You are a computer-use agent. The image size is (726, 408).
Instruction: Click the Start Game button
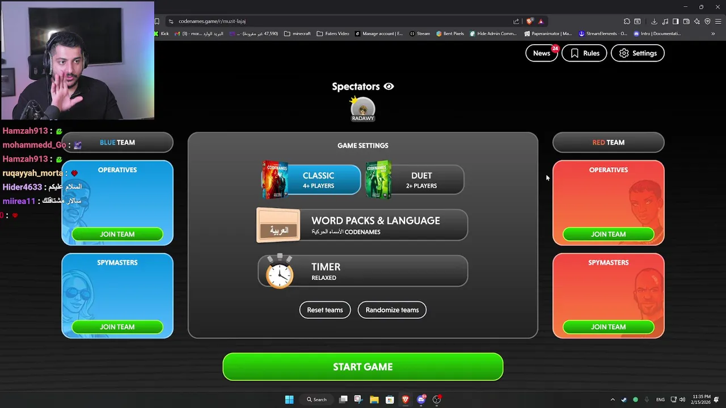(363, 367)
